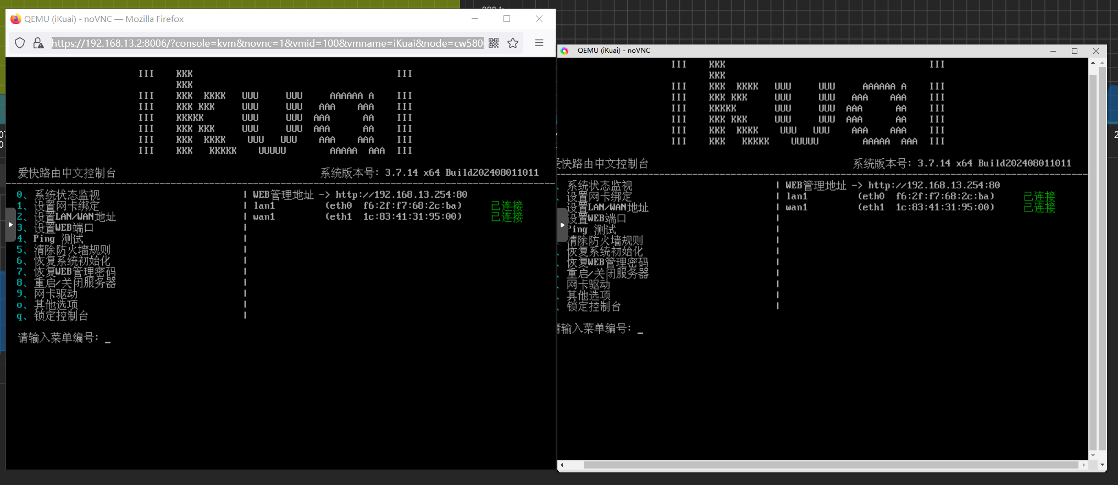Maximize the right QEMU noVNC window
Image resolution: width=1118 pixels, height=485 pixels.
(1075, 51)
